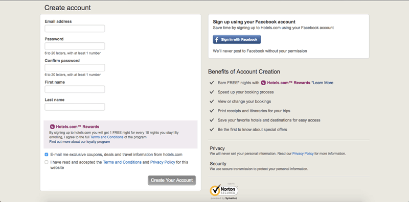Click the First name text box
Image resolution: width=409 pixels, height=202 pixels.
tap(75, 89)
